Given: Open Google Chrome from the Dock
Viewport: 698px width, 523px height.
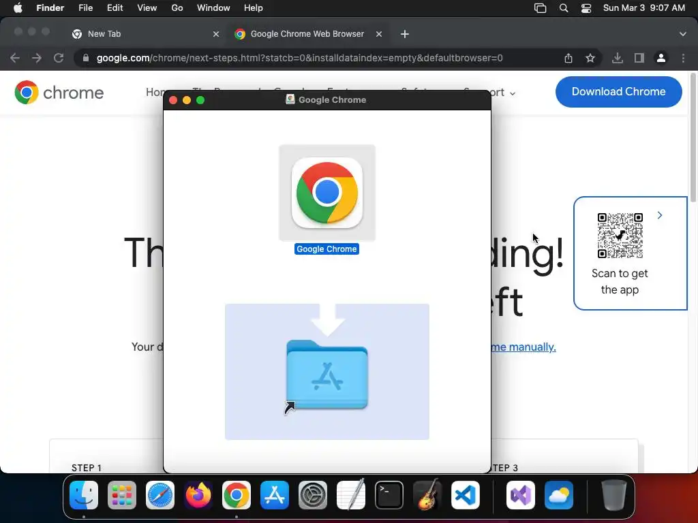Looking at the screenshot, I should click(x=237, y=495).
